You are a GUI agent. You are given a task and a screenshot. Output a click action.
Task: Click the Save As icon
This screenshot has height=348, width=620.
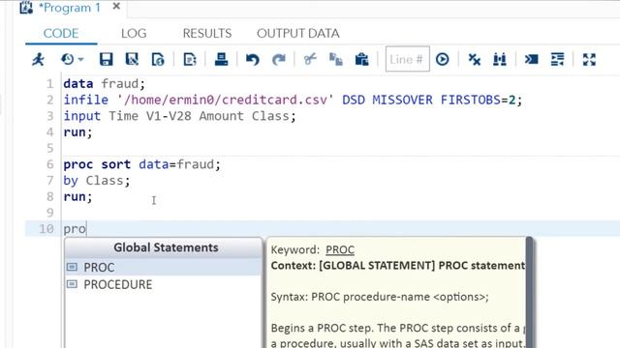pyautogui.click(x=132, y=60)
